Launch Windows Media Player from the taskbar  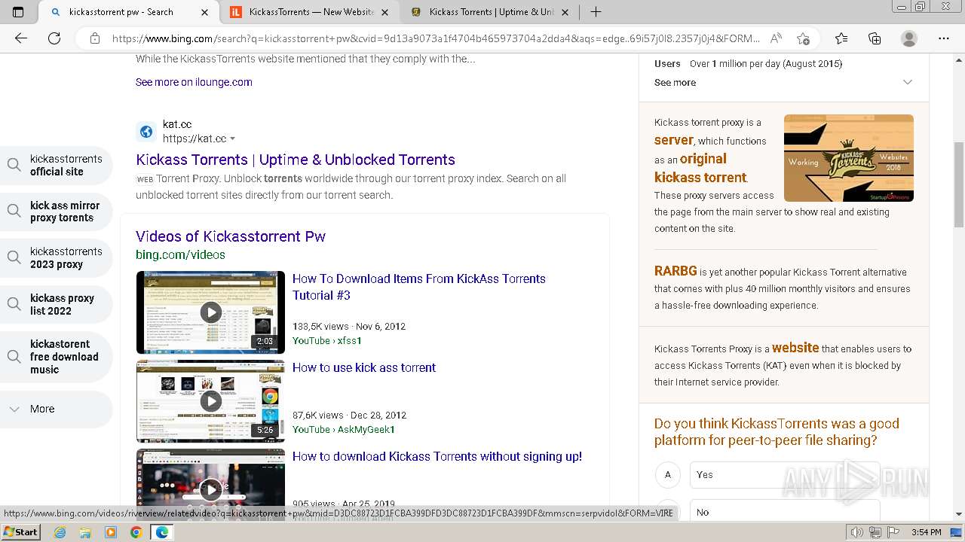[111, 532]
